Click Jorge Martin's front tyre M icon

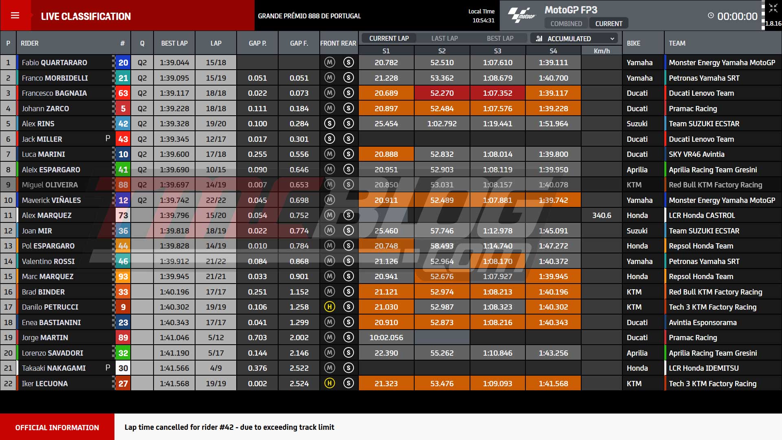tap(329, 337)
